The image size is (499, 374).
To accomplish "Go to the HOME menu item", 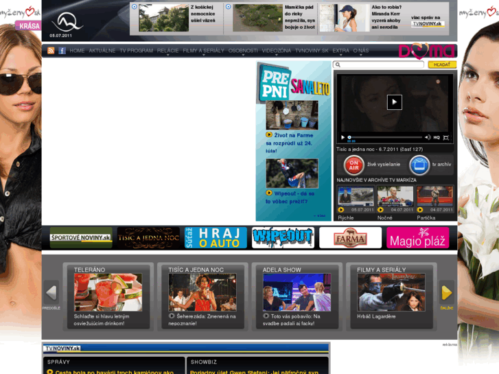I will [77, 51].
